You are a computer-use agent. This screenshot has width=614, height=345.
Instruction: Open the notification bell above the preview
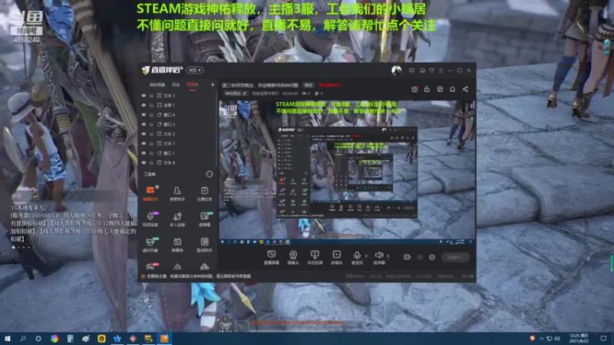click(x=452, y=89)
